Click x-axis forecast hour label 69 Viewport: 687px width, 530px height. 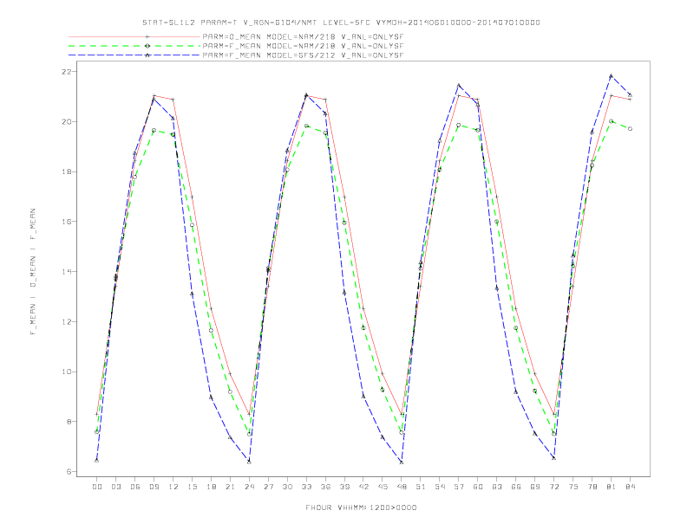535,487
